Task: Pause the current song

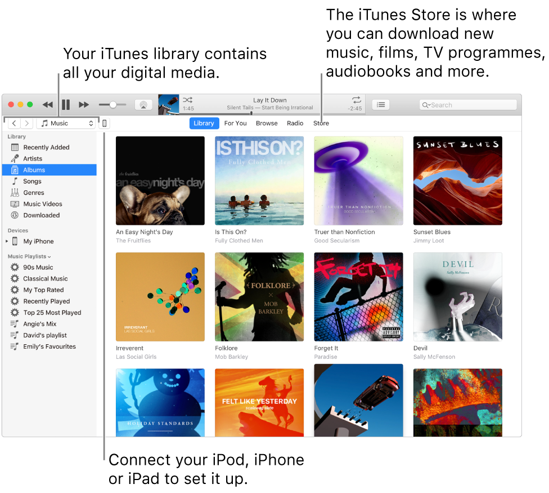Action: (66, 104)
